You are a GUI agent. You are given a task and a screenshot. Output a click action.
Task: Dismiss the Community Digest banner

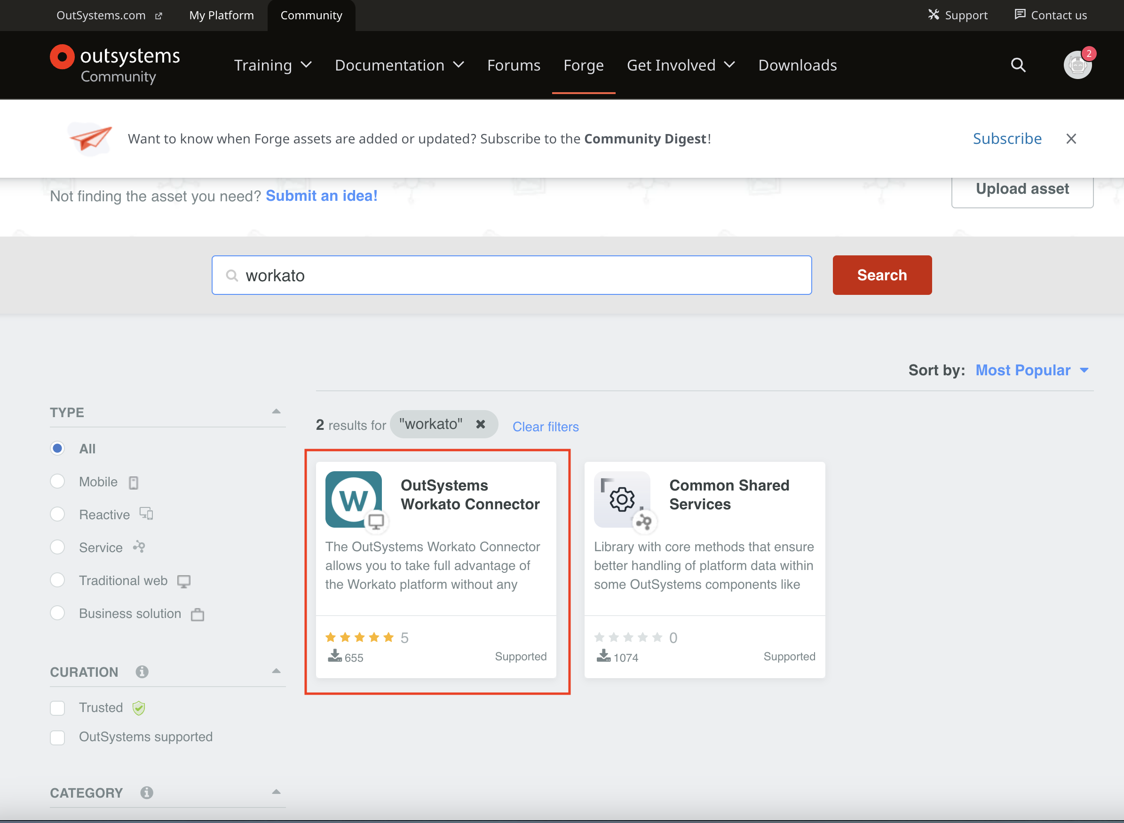1071,138
